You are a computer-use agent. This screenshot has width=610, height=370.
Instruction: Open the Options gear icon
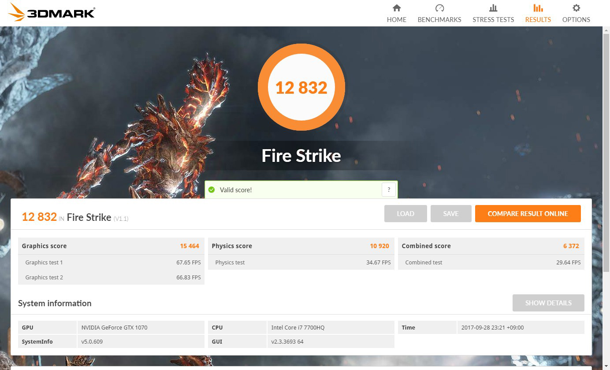tap(576, 8)
